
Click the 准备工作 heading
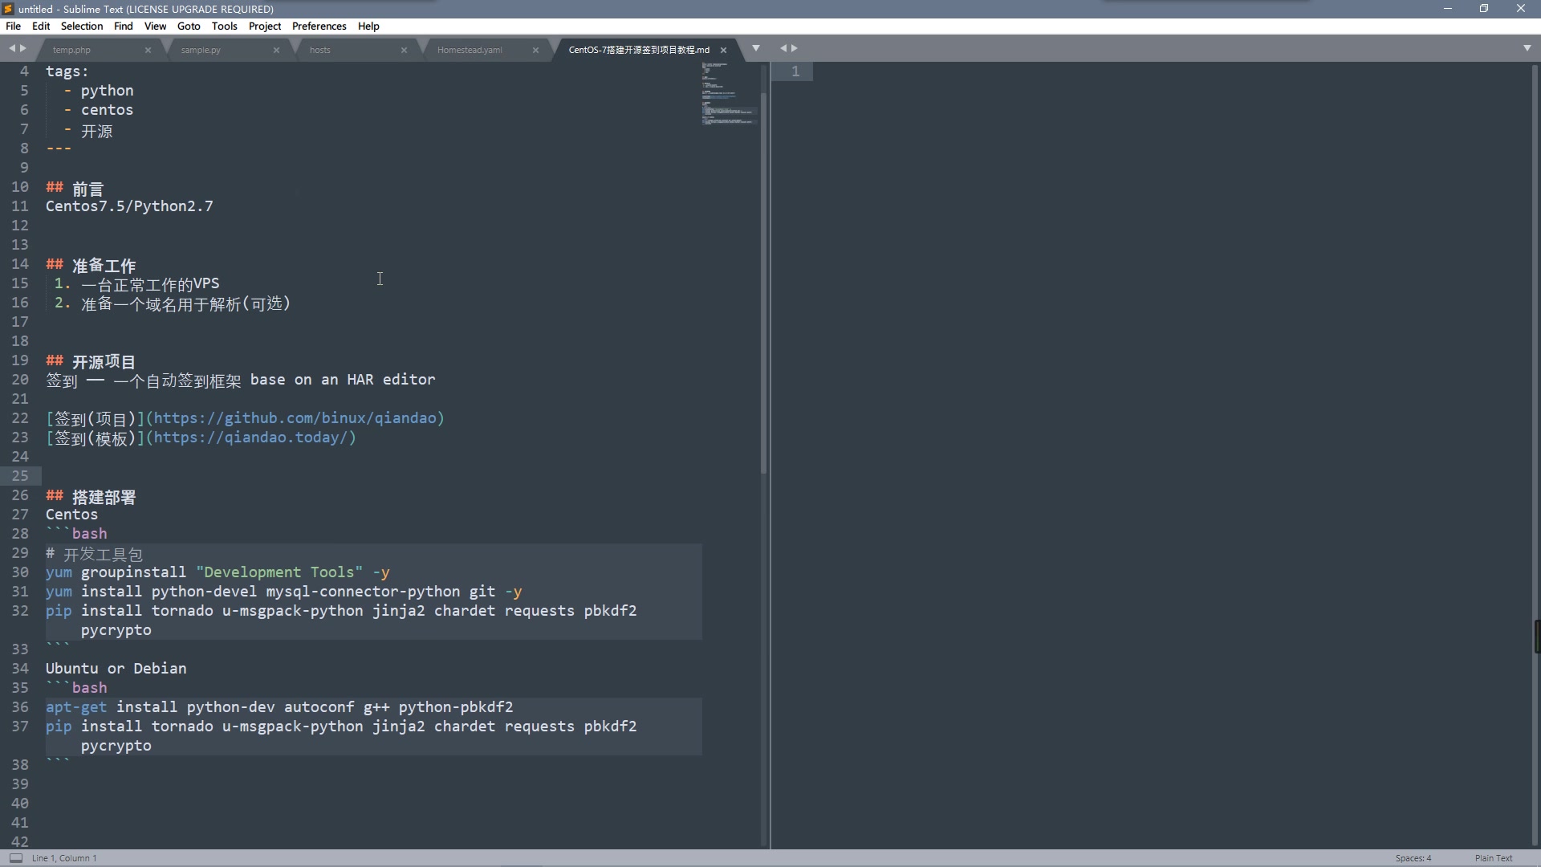tap(104, 265)
